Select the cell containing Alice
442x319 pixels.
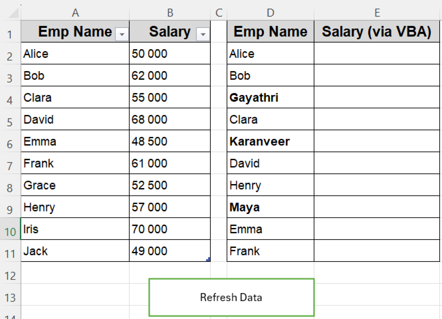[x=75, y=54]
